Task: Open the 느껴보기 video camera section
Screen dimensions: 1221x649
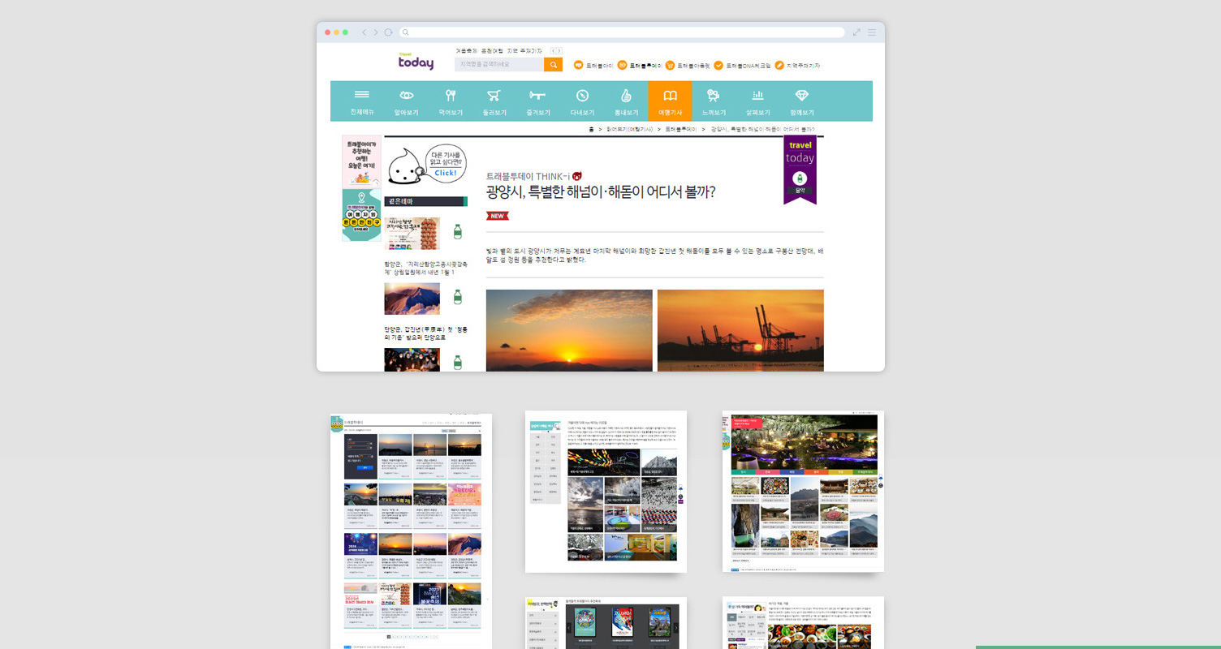Action: pos(714,101)
